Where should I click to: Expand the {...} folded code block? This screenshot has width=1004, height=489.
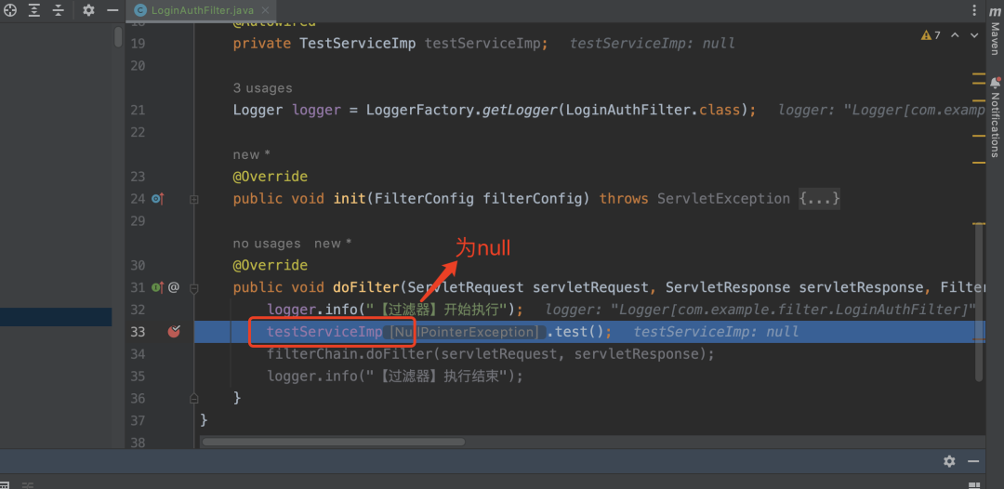pos(819,199)
